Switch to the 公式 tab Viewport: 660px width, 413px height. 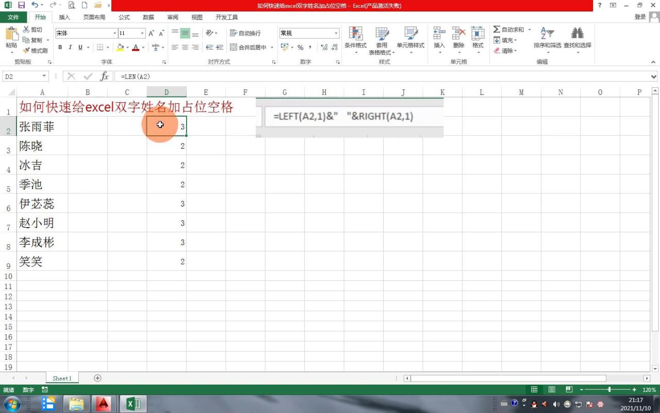pos(124,17)
